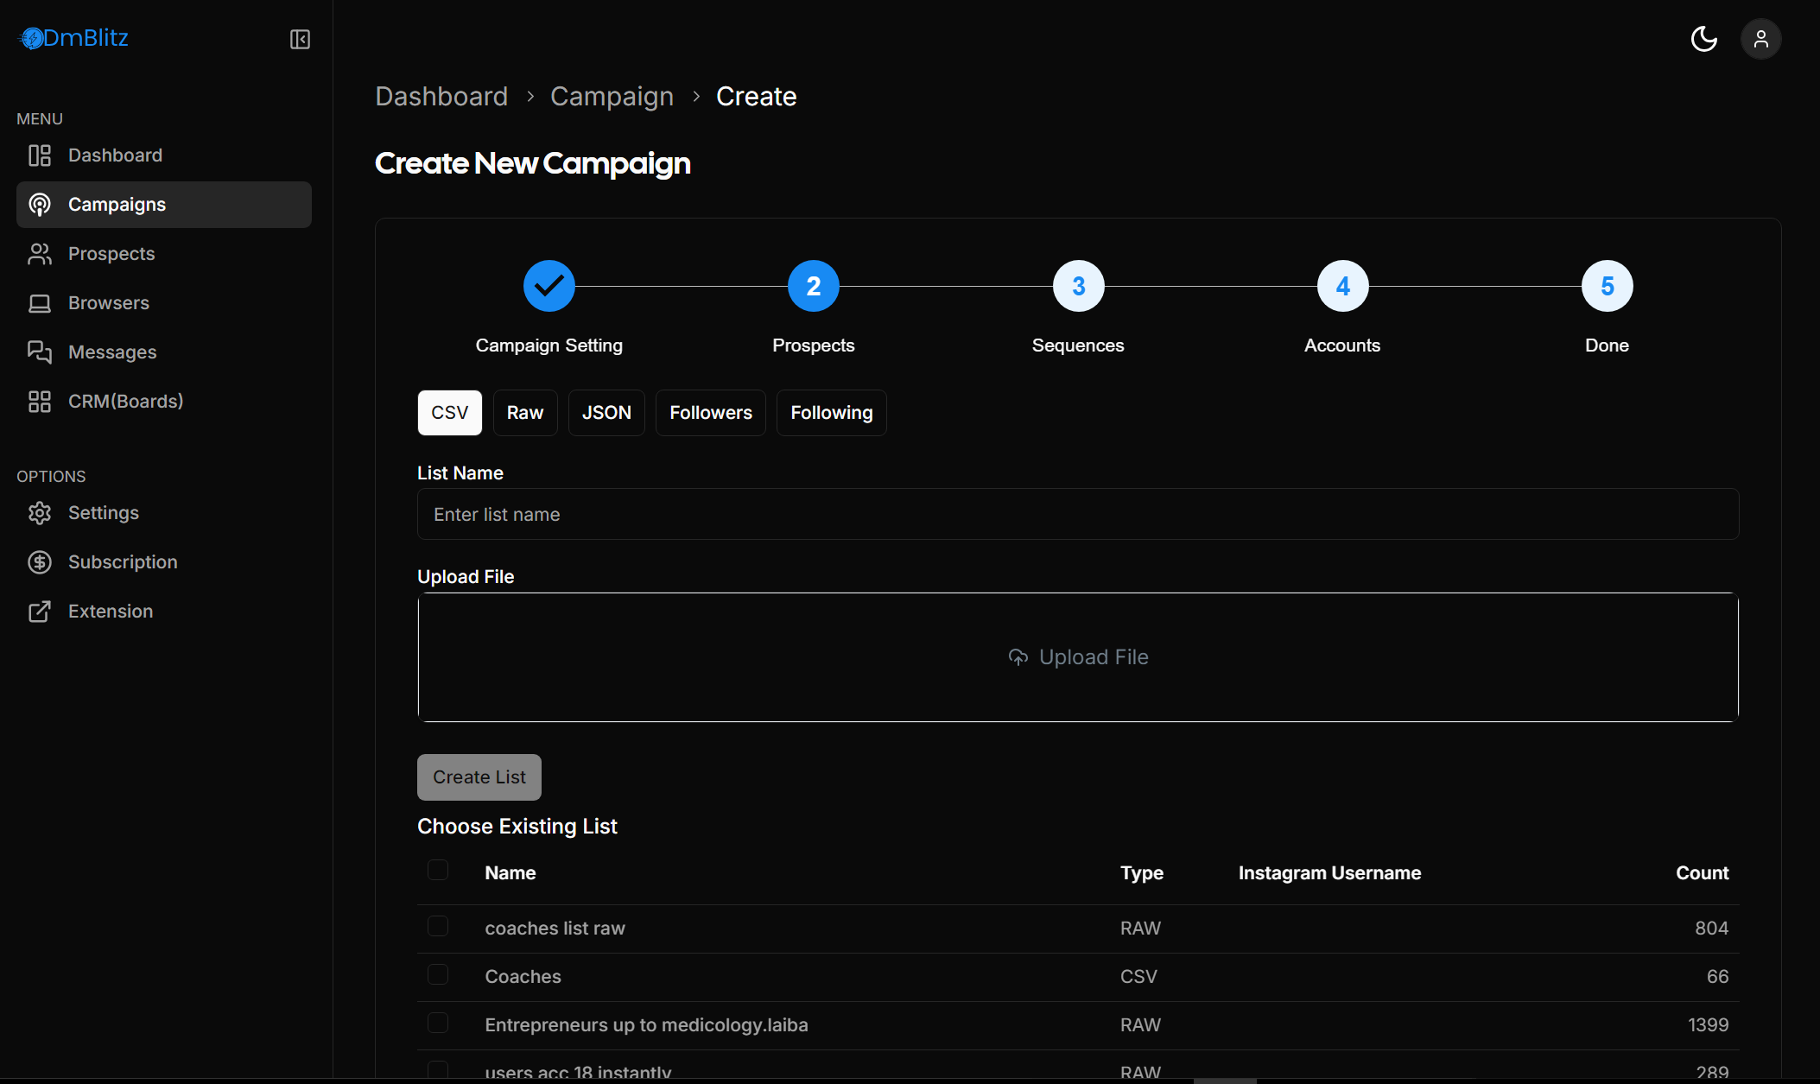Open Campaigns in the sidebar
The width and height of the screenshot is (1820, 1084).
point(164,205)
